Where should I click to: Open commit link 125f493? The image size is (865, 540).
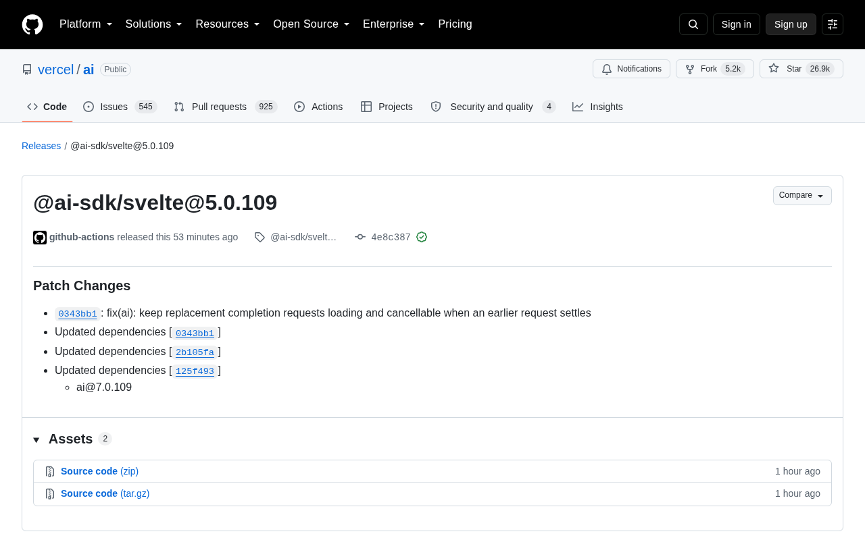(195, 371)
